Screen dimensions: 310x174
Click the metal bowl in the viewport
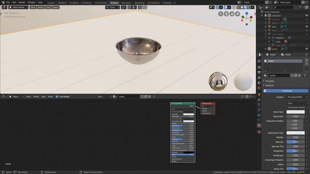pos(138,50)
